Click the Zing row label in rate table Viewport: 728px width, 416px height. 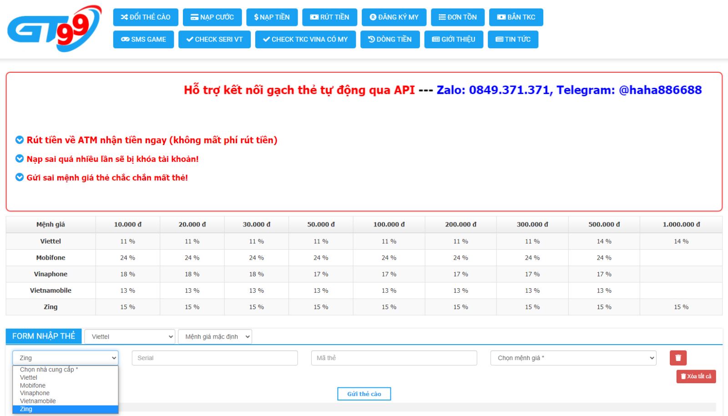51,307
